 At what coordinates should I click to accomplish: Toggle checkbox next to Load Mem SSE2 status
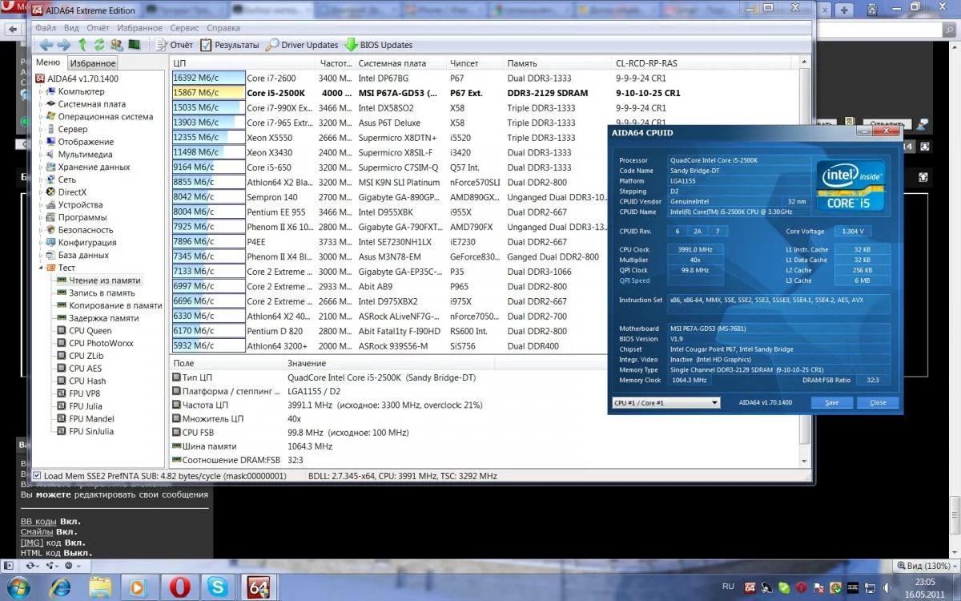pyautogui.click(x=37, y=476)
